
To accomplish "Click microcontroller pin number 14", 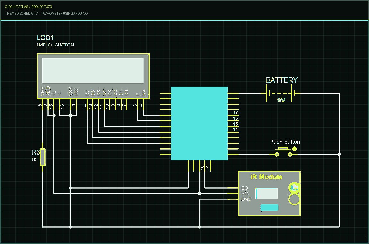I will pos(235,129).
